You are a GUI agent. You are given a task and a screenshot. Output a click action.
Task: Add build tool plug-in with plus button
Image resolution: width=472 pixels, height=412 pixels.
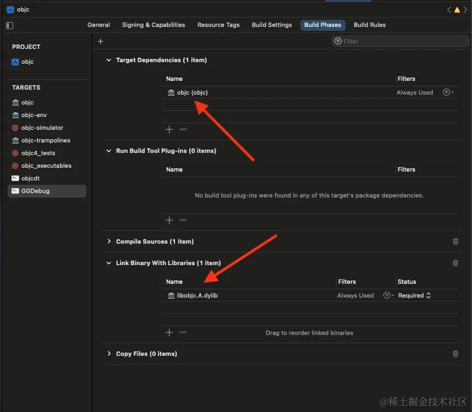[169, 221]
